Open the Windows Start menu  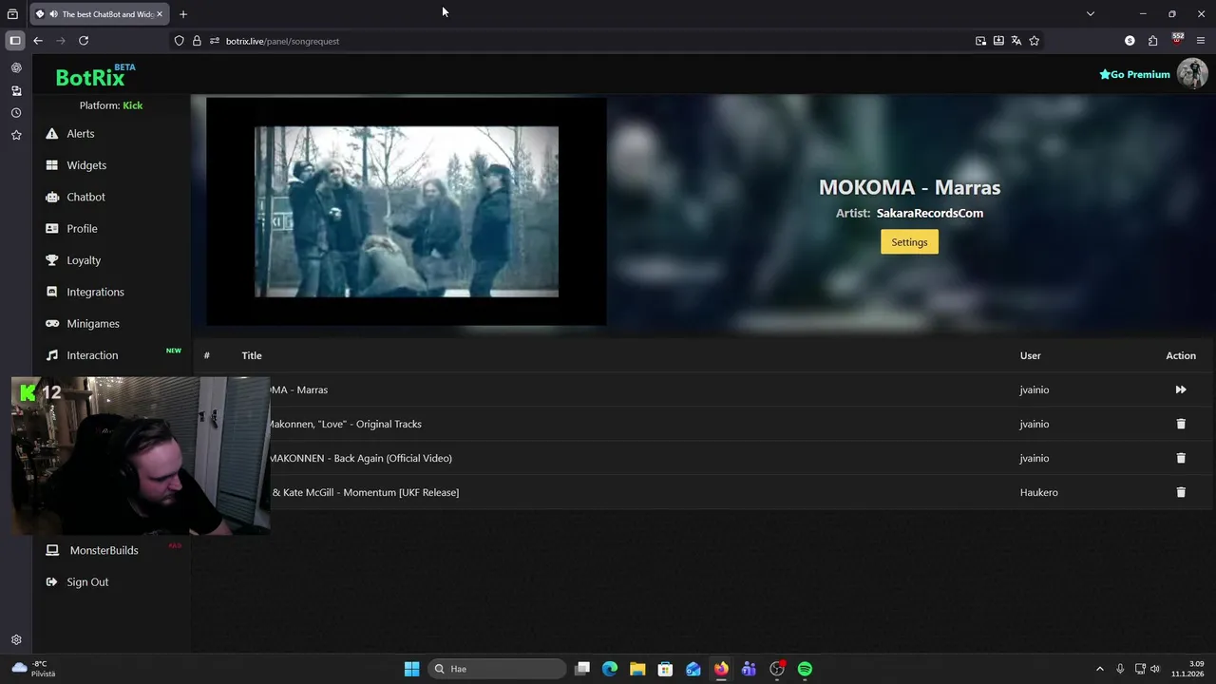(411, 669)
